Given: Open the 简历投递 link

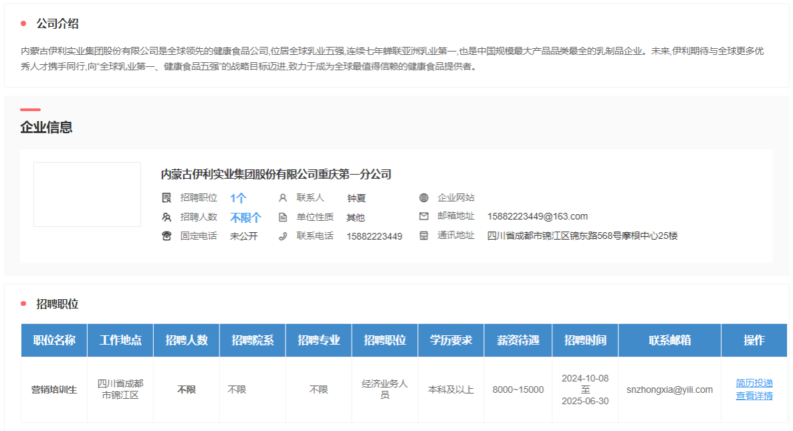Looking at the screenshot, I should (754, 383).
